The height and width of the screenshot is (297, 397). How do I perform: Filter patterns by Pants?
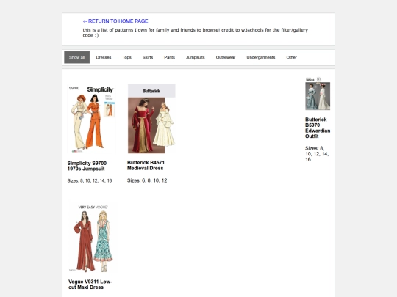pos(169,57)
